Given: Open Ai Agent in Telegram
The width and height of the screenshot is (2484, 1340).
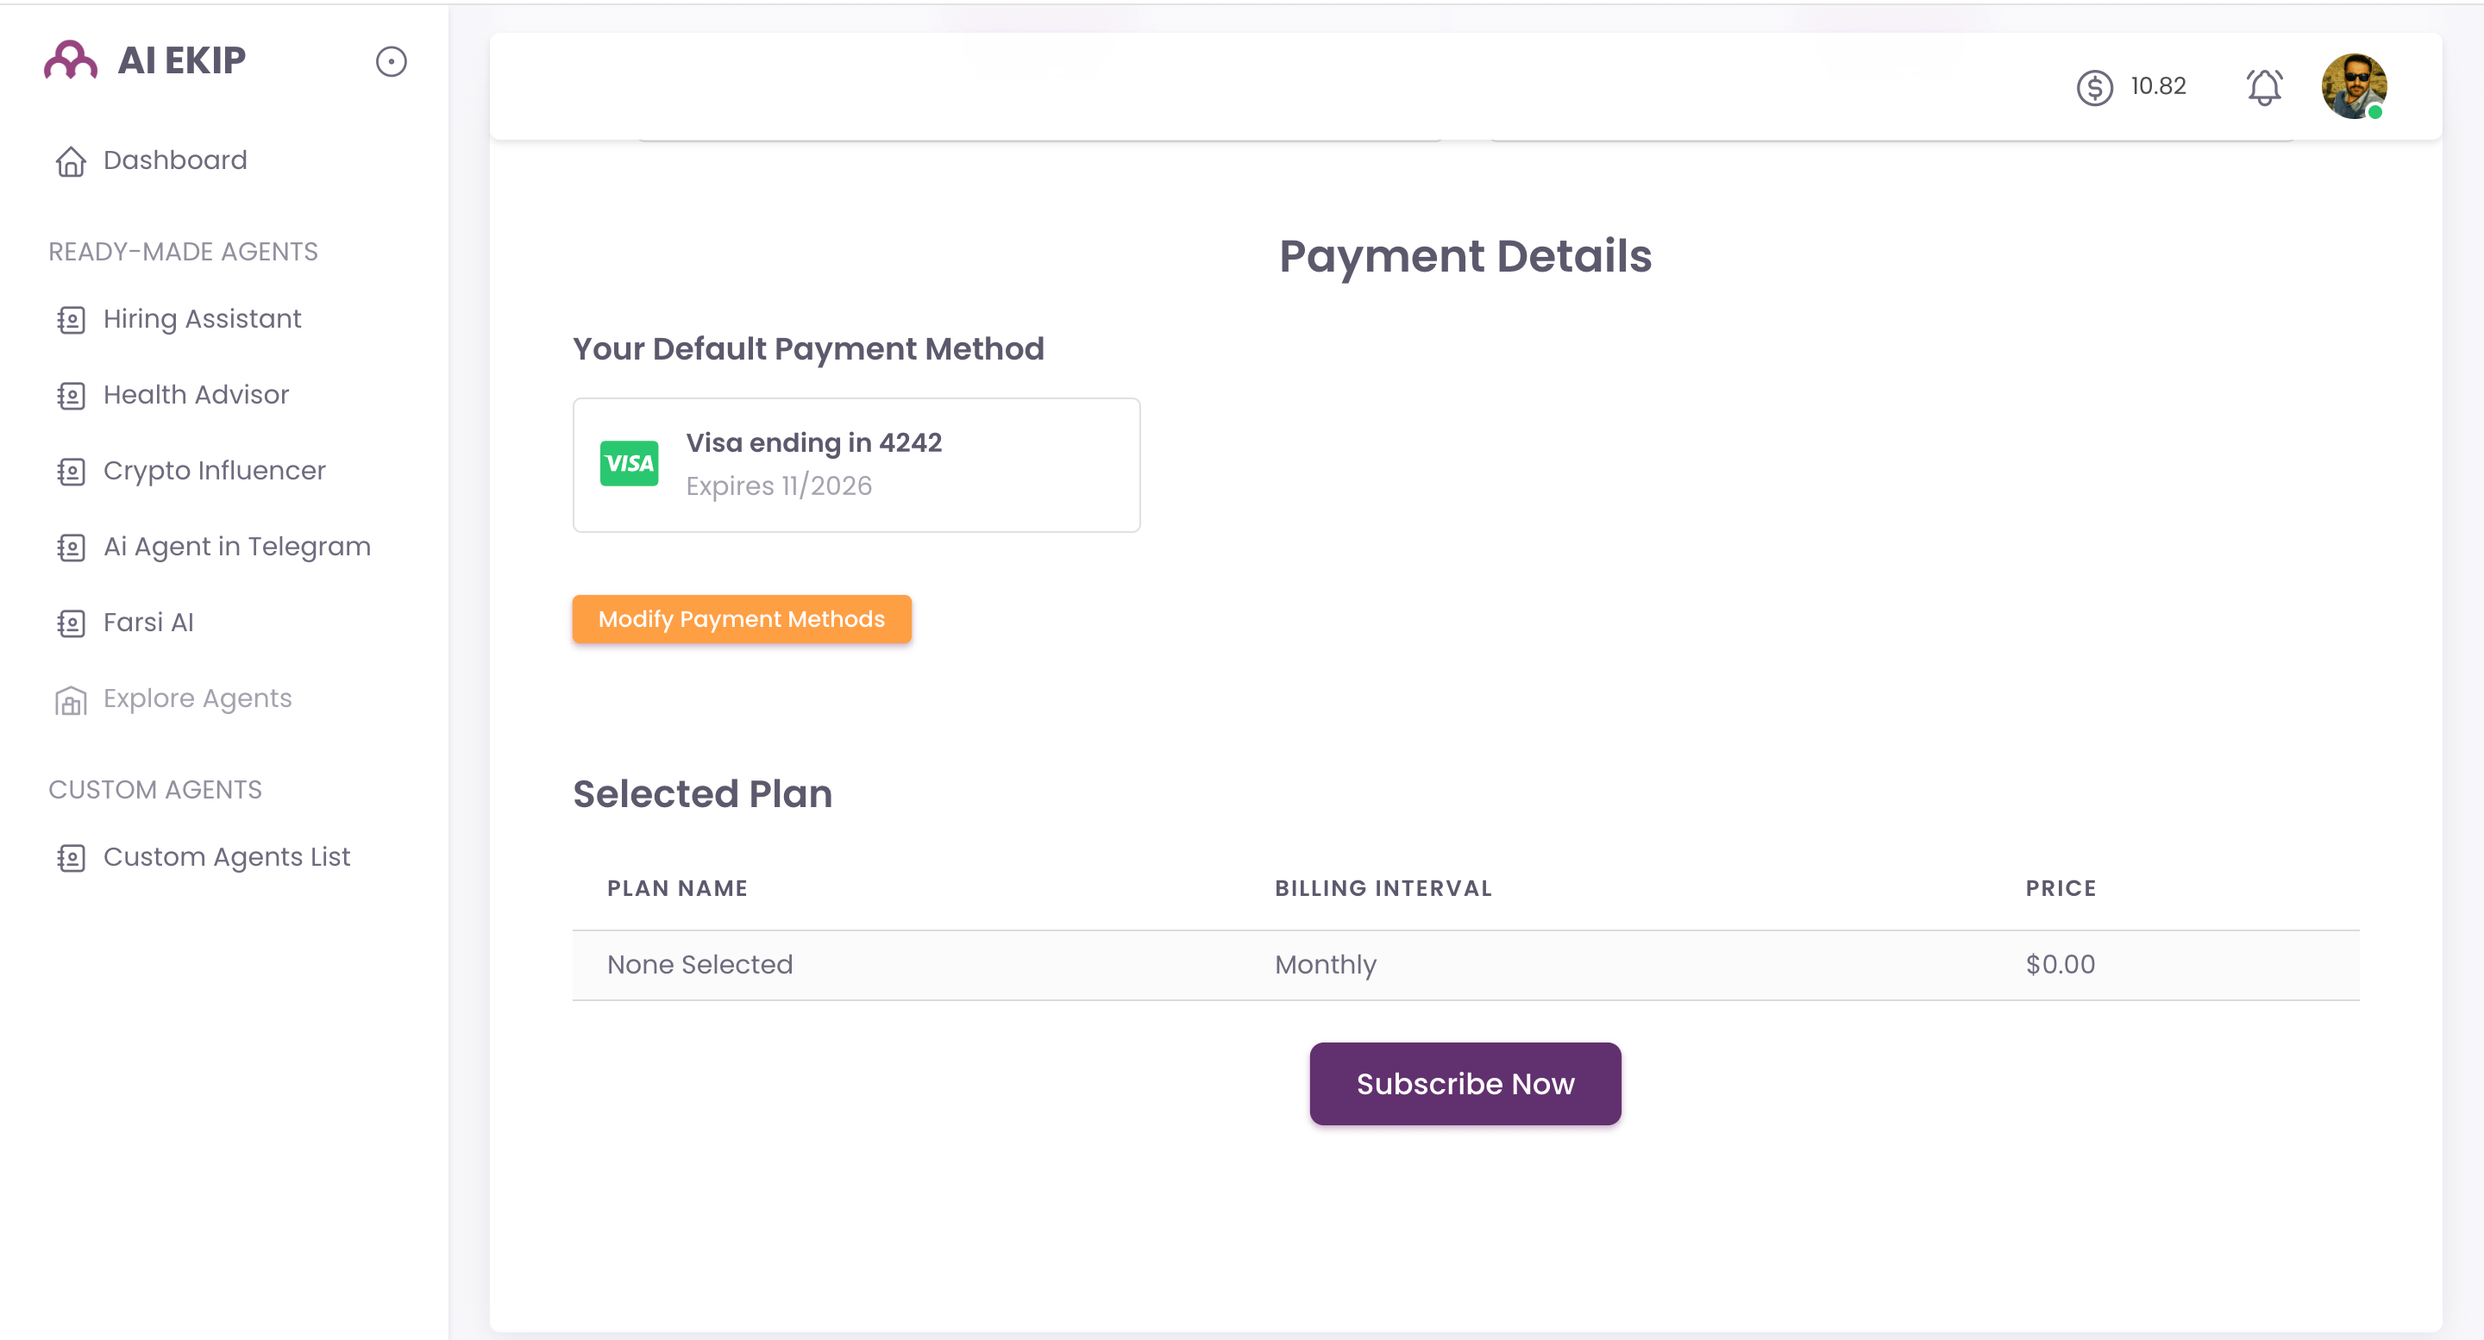Looking at the screenshot, I should coord(236,547).
